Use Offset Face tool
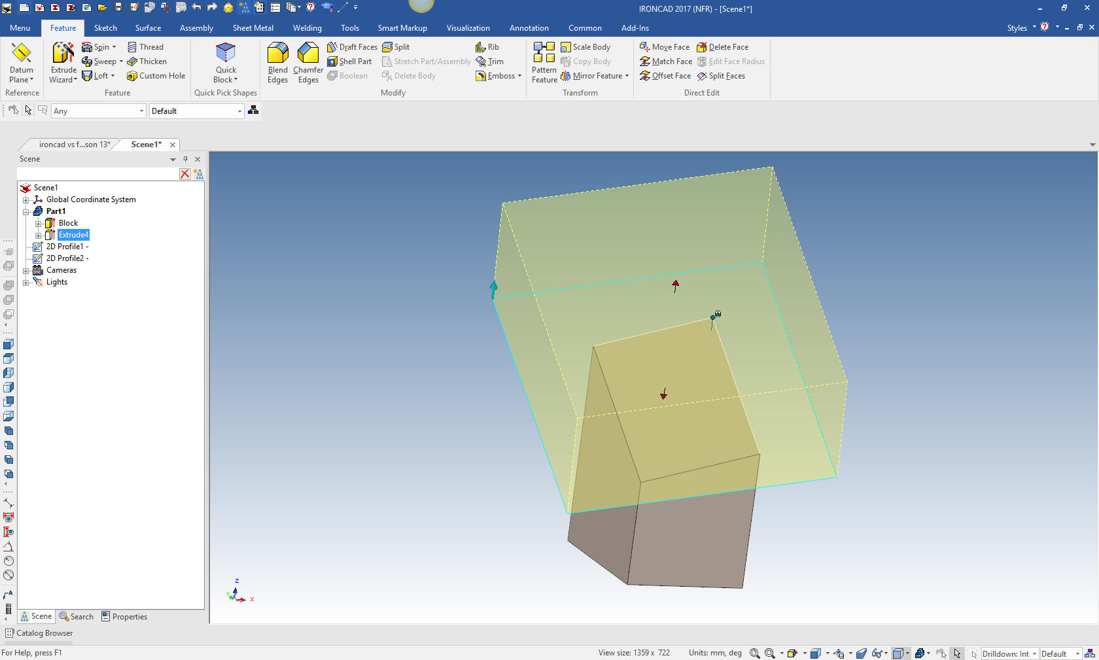This screenshot has width=1099, height=660. click(665, 76)
